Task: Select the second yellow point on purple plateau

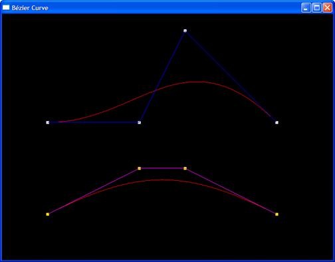Action: tap(185, 168)
